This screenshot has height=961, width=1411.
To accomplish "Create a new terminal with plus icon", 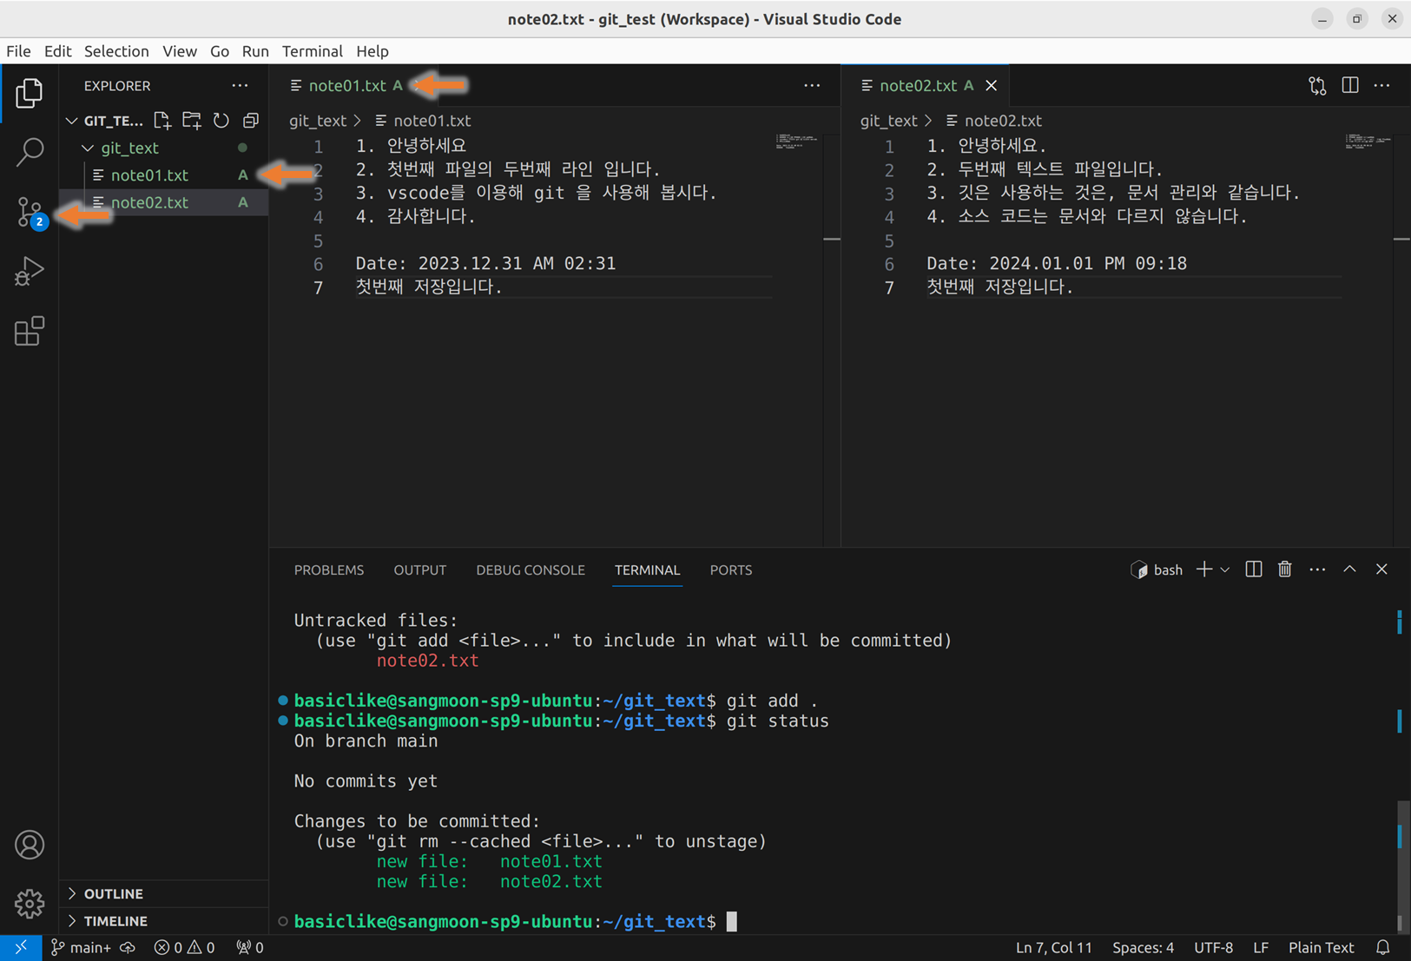I will (x=1203, y=569).
